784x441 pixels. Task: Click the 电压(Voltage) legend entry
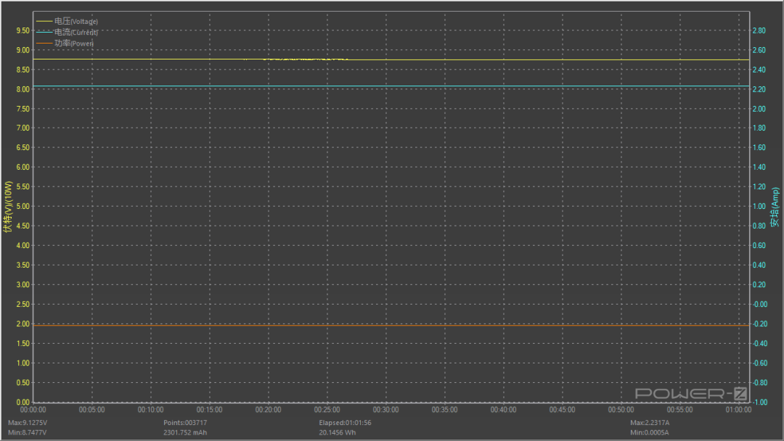coord(67,22)
